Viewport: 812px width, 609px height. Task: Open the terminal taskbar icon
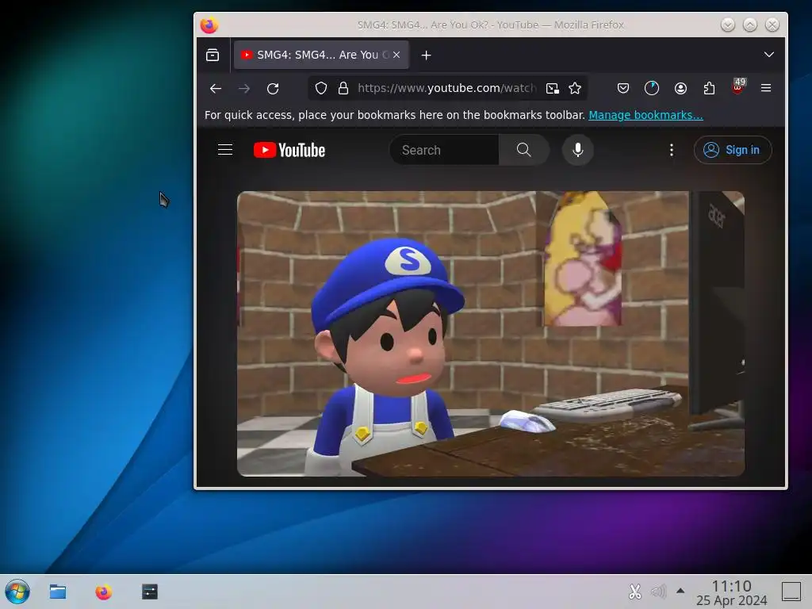(x=150, y=592)
